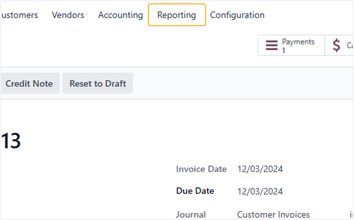
Task: Click the Journal field label
Action: [x=191, y=215]
